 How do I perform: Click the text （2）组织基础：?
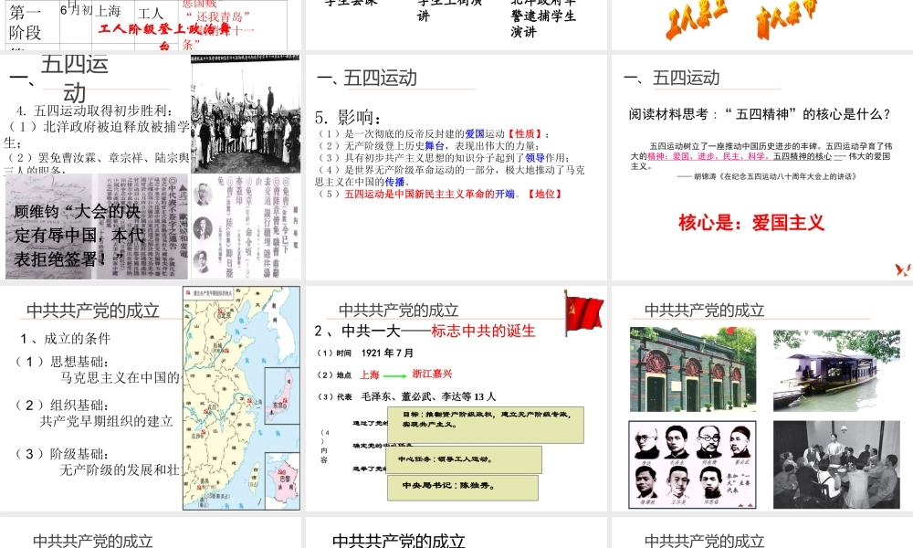(62, 406)
